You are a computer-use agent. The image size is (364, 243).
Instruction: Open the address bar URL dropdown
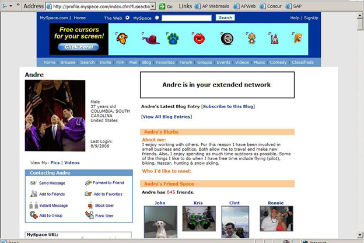coord(153,6)
